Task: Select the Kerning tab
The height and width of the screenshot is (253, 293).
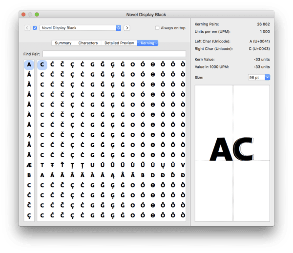Action: [147, 43]
